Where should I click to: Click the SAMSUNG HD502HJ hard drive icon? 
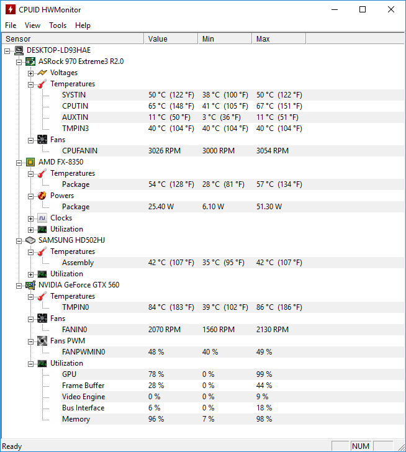coord(30,240)
